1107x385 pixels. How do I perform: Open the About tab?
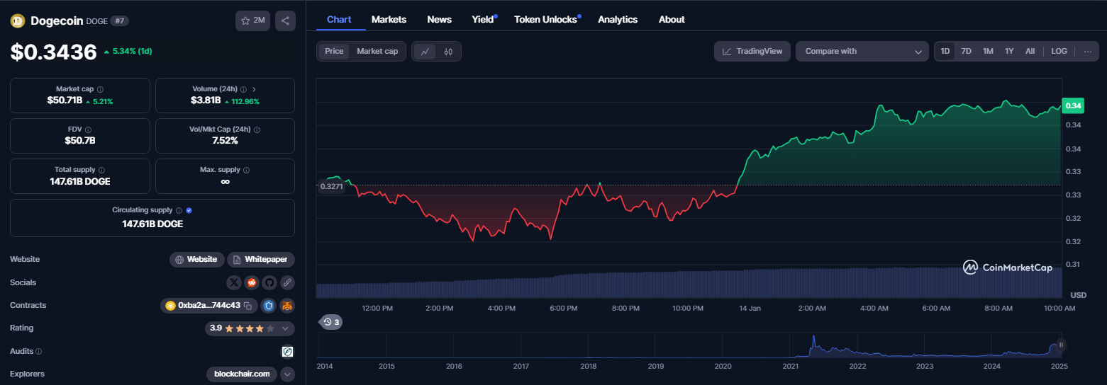click(x=672, y=19)
